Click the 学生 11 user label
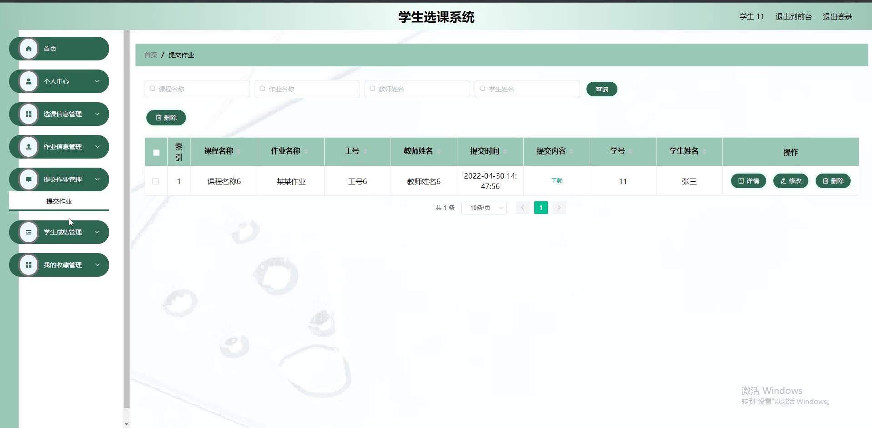This screenshot has height=428, width=872. point(752,17)
